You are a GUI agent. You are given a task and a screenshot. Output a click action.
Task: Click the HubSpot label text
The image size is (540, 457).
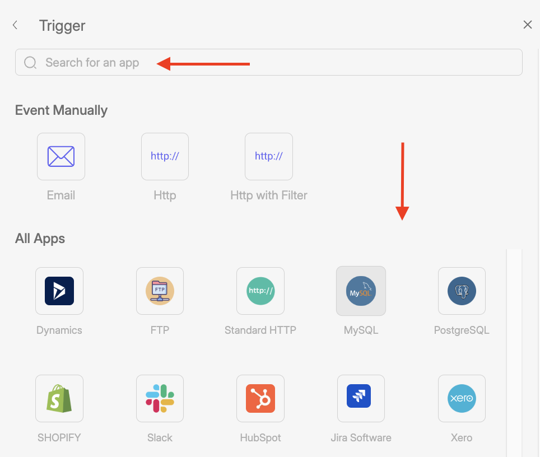point(260,438)
